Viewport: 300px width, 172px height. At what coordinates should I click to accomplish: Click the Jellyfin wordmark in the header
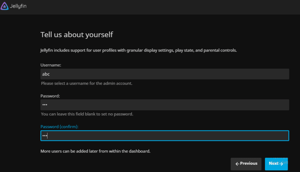18,6
